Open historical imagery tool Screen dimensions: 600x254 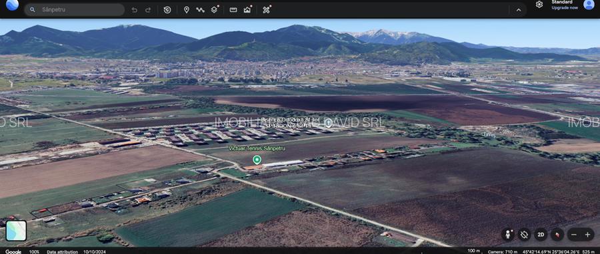[167, 10]
